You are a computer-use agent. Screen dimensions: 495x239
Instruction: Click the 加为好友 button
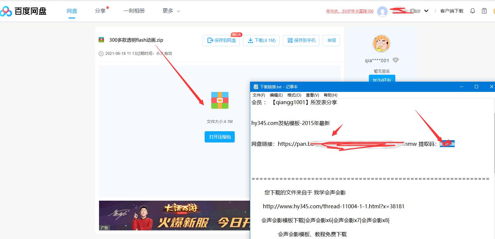(x=382, y=79)
